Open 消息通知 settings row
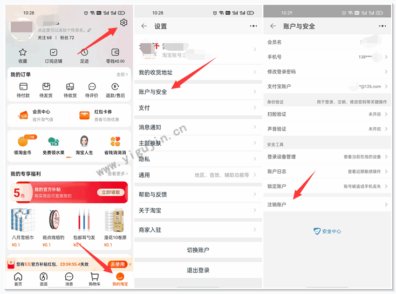 pos(198,127)
